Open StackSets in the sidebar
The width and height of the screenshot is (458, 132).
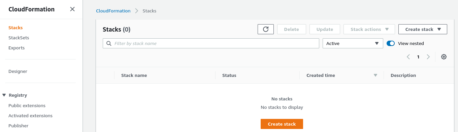tap(19, 38)
